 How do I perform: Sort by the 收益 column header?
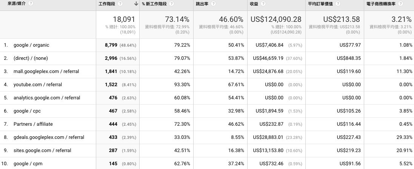click(254, 4)
